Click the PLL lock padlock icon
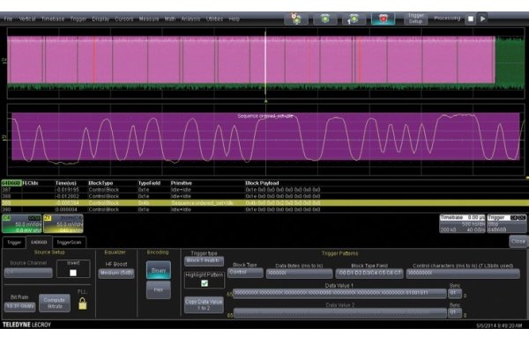This screenshot has height=343, width=529. 82,303
